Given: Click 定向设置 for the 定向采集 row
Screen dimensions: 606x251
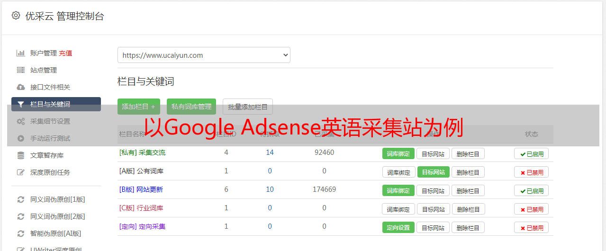Looking at the screenshot, I should coord(398,227).
